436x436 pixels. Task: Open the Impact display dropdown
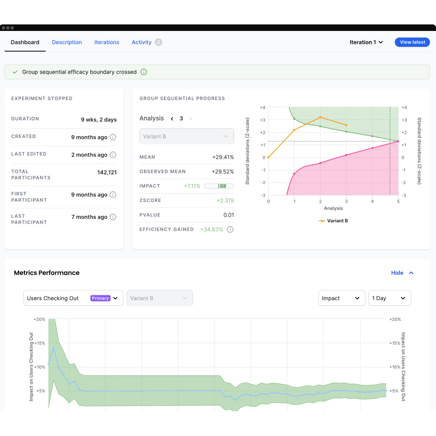pos(342,298)
